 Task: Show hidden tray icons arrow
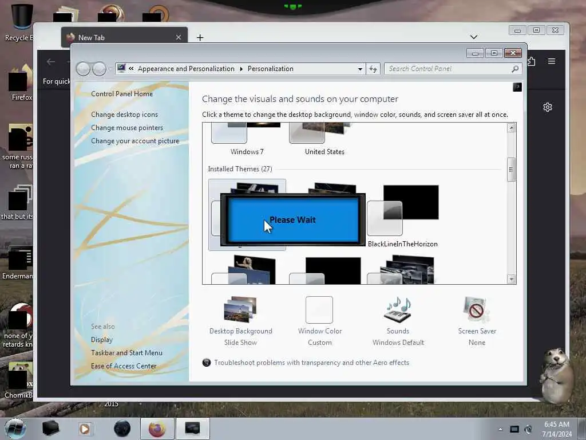[x=500, y=429]
